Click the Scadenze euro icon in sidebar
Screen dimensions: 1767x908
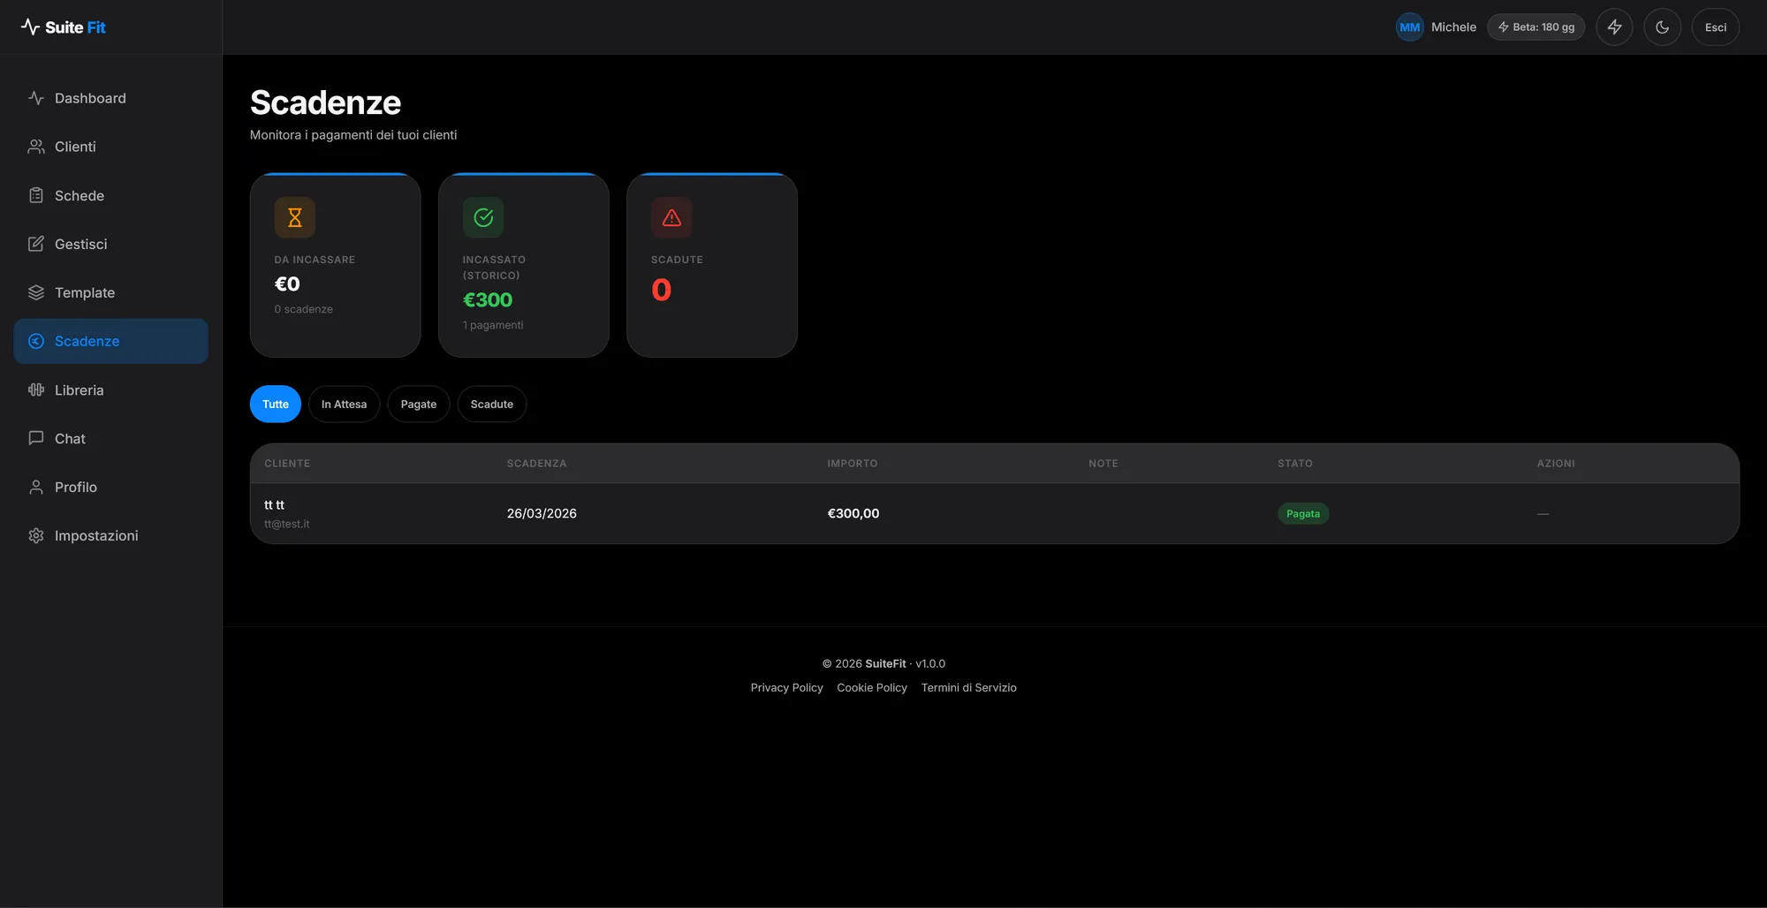point(36,341)
